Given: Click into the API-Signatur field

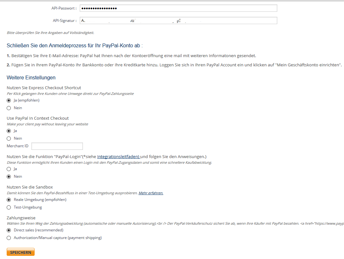Looking at the screenshot, I should coord(179,20).
